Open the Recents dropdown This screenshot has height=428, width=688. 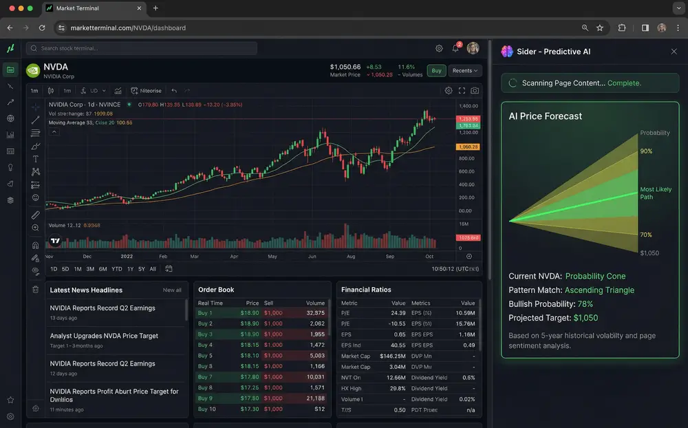pos(464,71)
